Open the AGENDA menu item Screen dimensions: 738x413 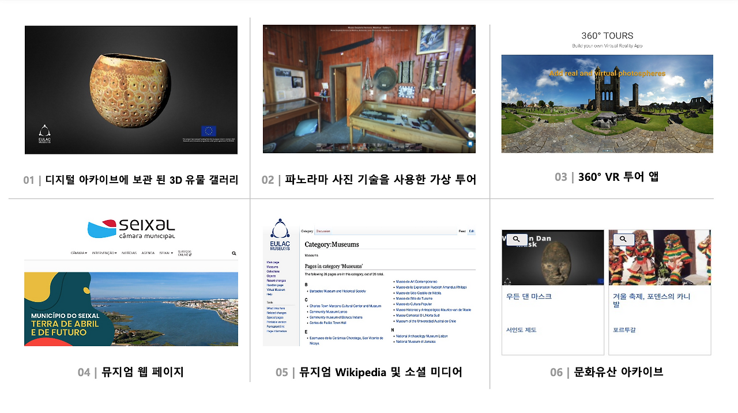click(148, 253)
